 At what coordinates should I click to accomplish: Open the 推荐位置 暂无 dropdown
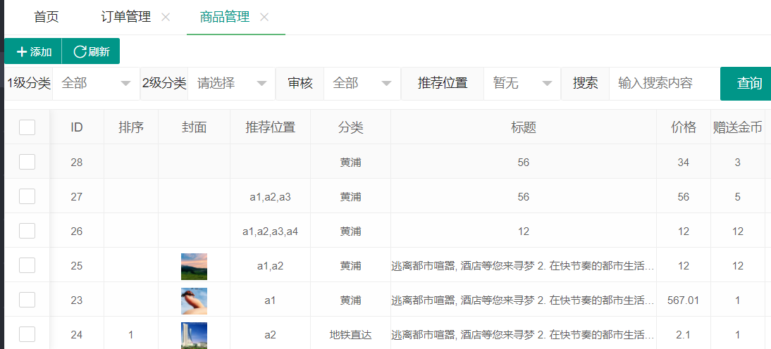(522, 83)
